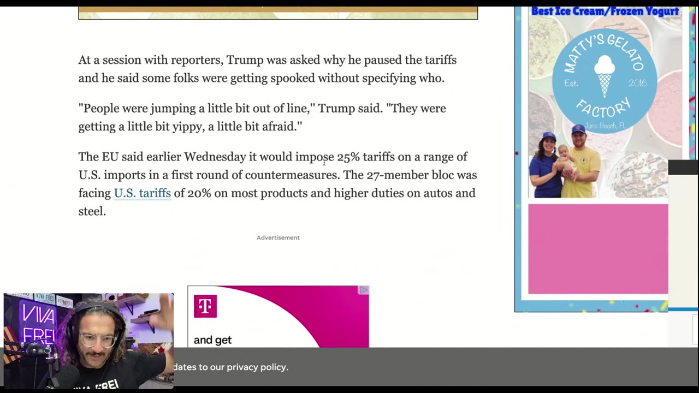
Task: Click the pink panel in the gelato ad
Action: point(598,249)
